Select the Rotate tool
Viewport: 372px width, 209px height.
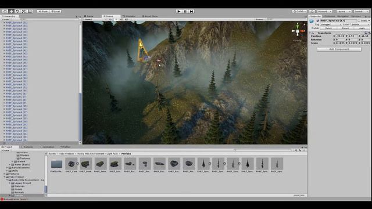click(17, 11)
